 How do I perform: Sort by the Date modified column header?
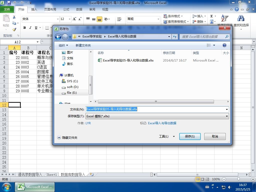pyautogui.click(x=169, y=53)
